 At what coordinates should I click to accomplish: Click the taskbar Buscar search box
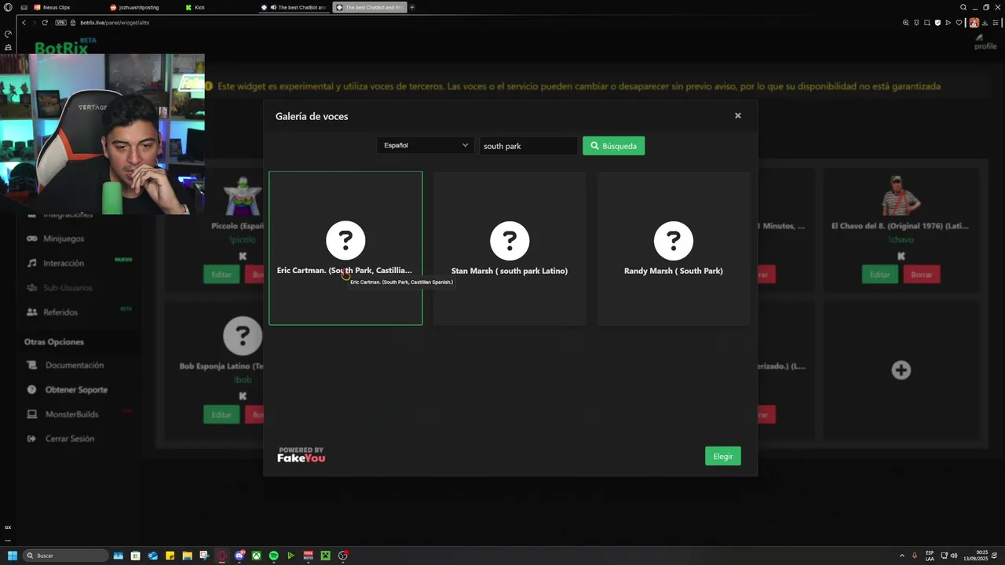point(67,556)
